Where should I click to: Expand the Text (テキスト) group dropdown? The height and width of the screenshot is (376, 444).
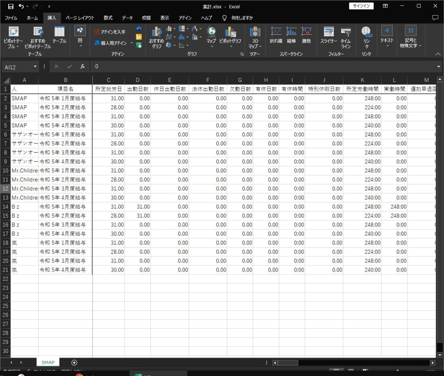[387, 37]
